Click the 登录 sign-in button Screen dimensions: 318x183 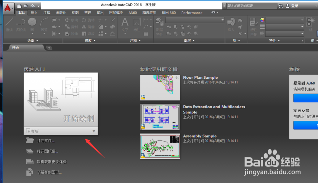tap(292, 6)
